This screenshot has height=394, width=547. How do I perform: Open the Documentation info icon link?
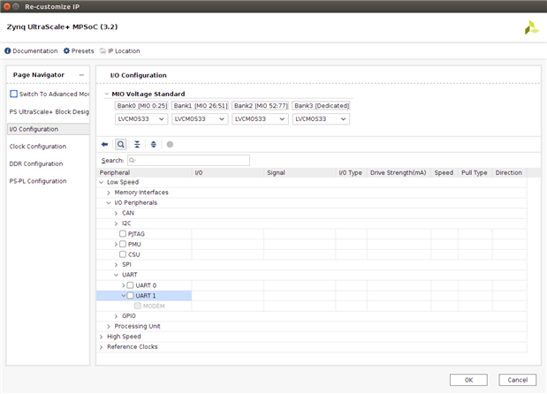[8, 51]
